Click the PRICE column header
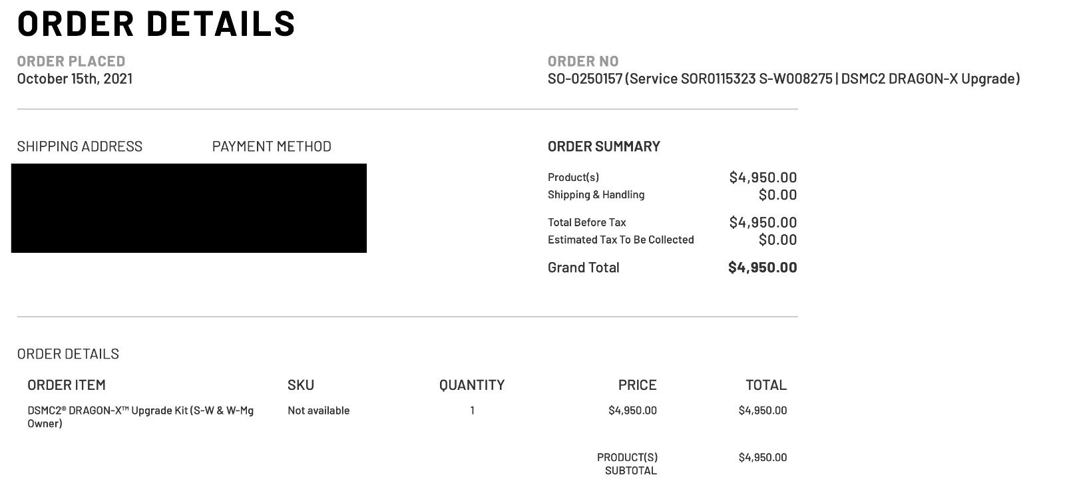Screen dimensions: 1065x495 click(637, 385)
